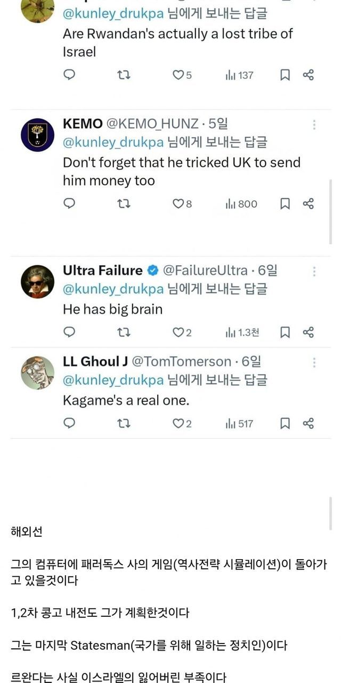Image resolution: width=341 pixels, height=683 pixels.
Task: Open Ultra Failure's profile avatar
Action: pos(37,281)
